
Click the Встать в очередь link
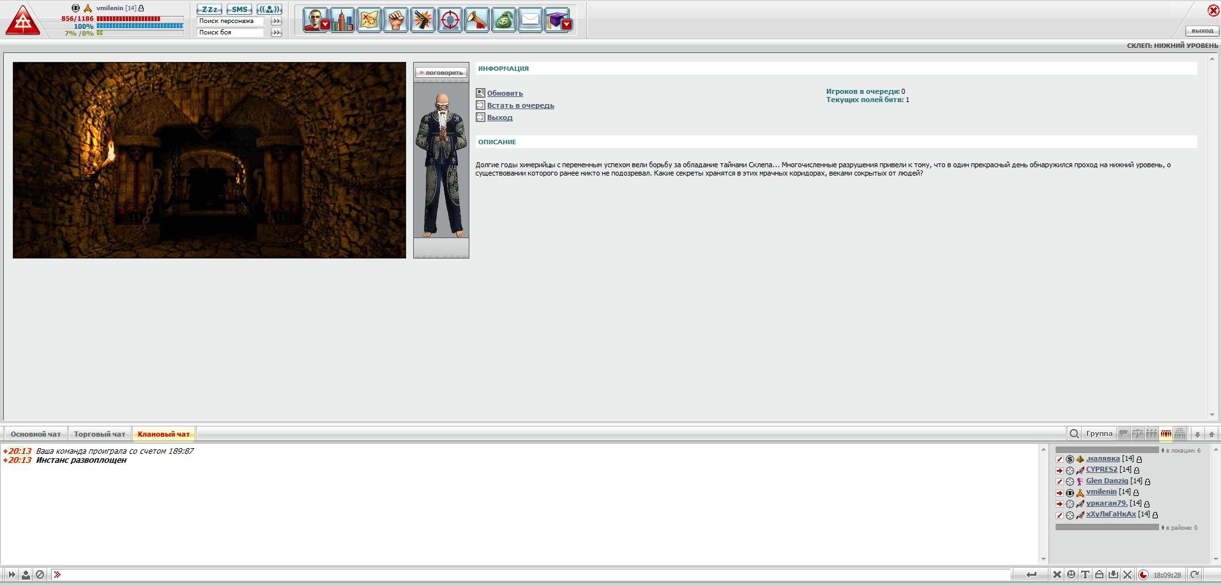pyautogui.click(x=520, y=105)
